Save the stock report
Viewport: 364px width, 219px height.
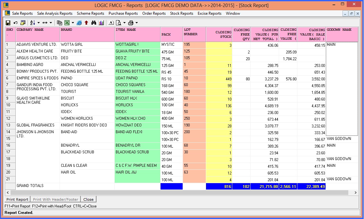coord(8,22)
